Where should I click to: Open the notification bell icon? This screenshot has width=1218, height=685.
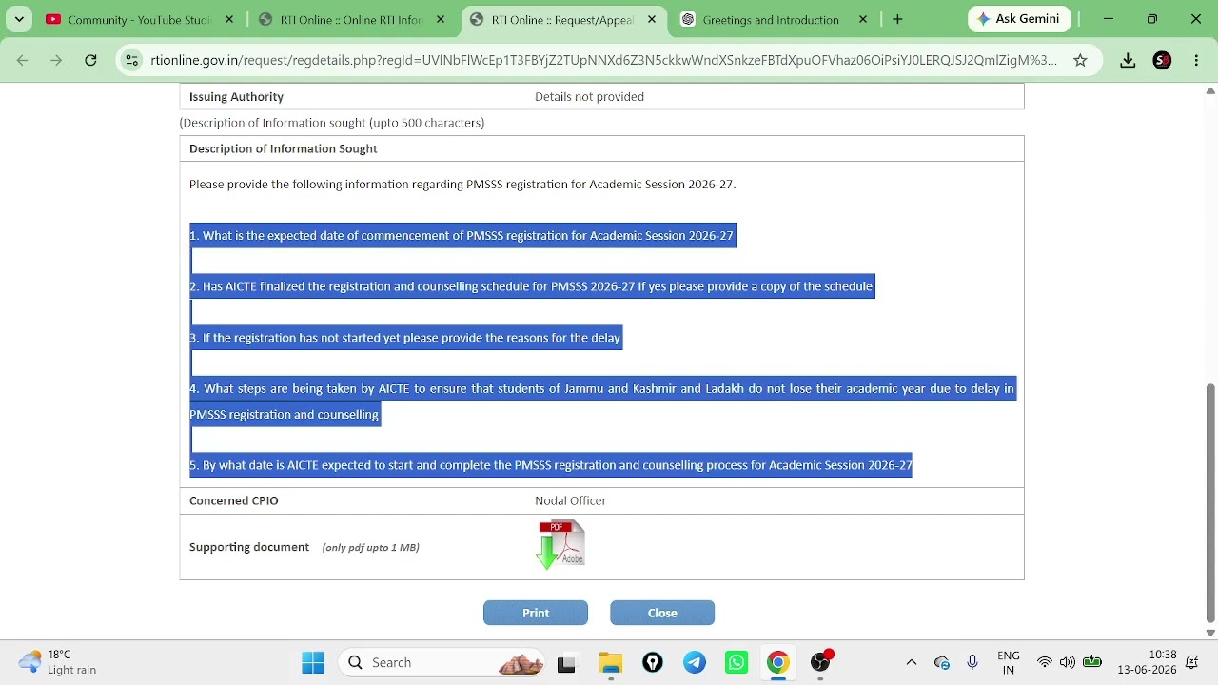(x=1192, y=662)
